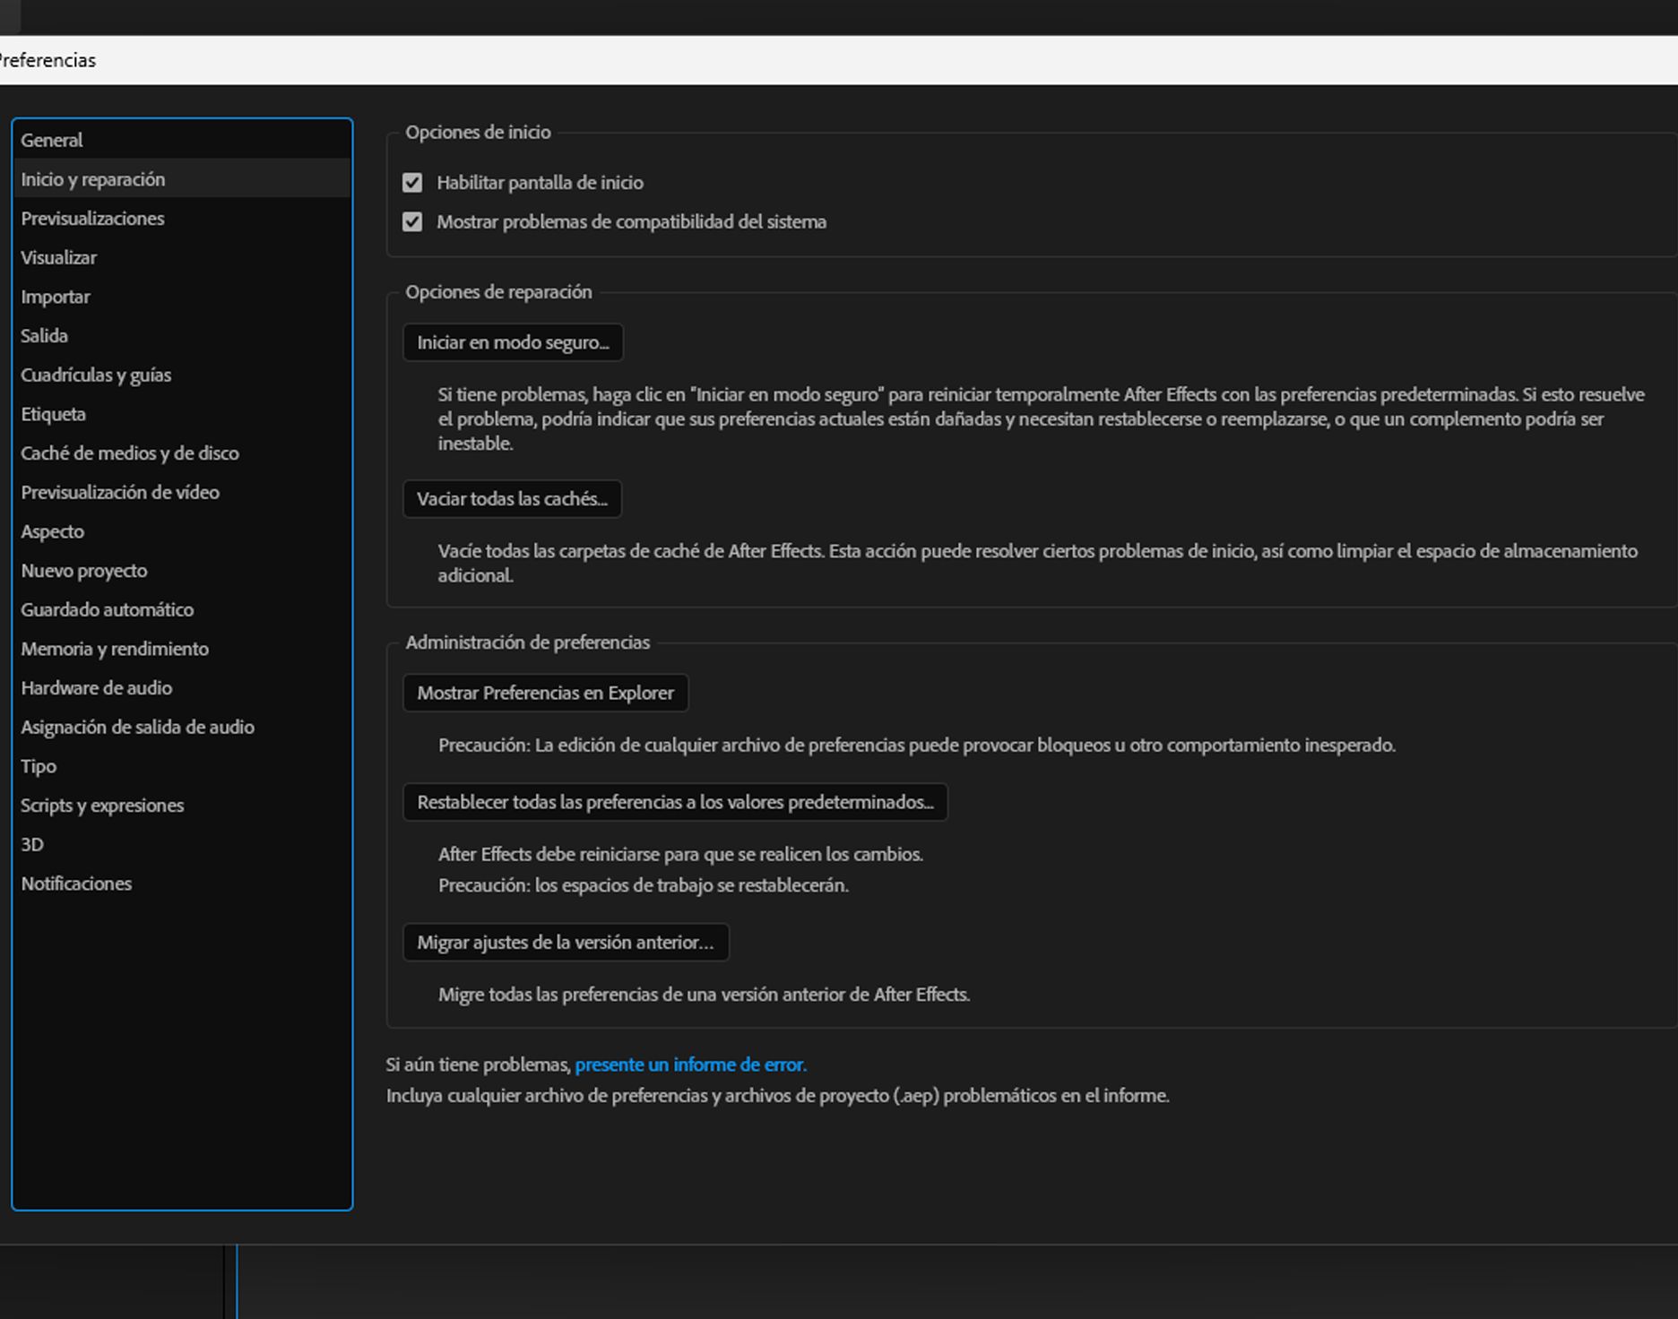This screenshot has width=1678, height=1319.
Task: Open Memoria y rendimiento preferences
Action: coord(182,649)
